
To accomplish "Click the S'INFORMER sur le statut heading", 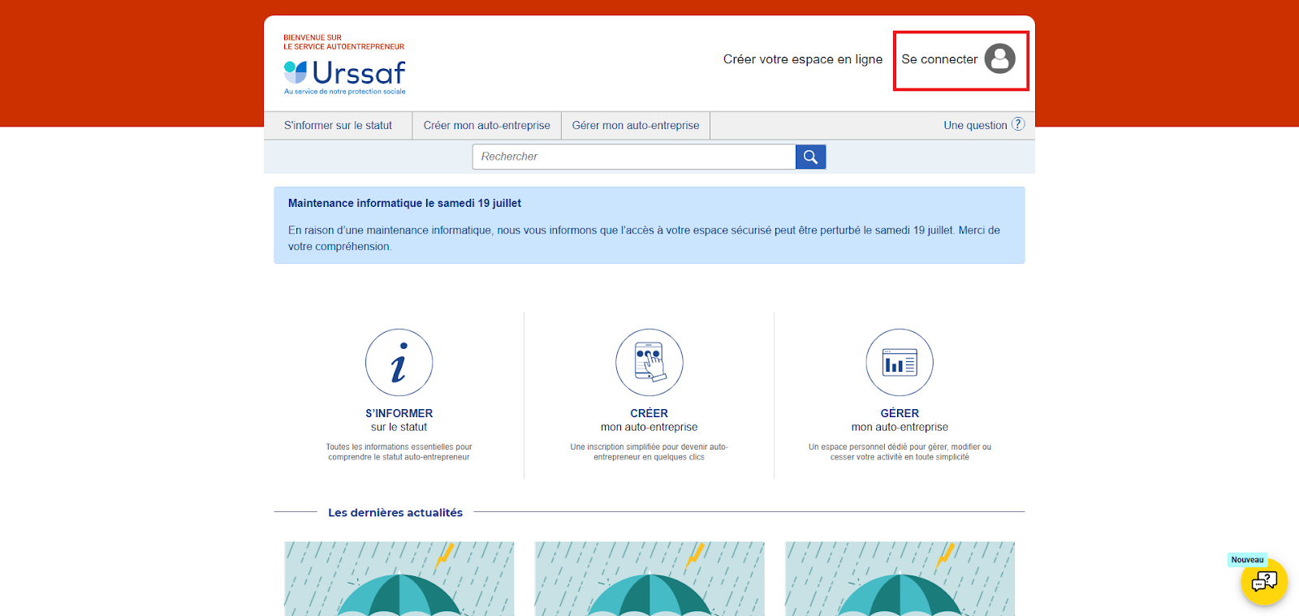I will coord(399,420).
